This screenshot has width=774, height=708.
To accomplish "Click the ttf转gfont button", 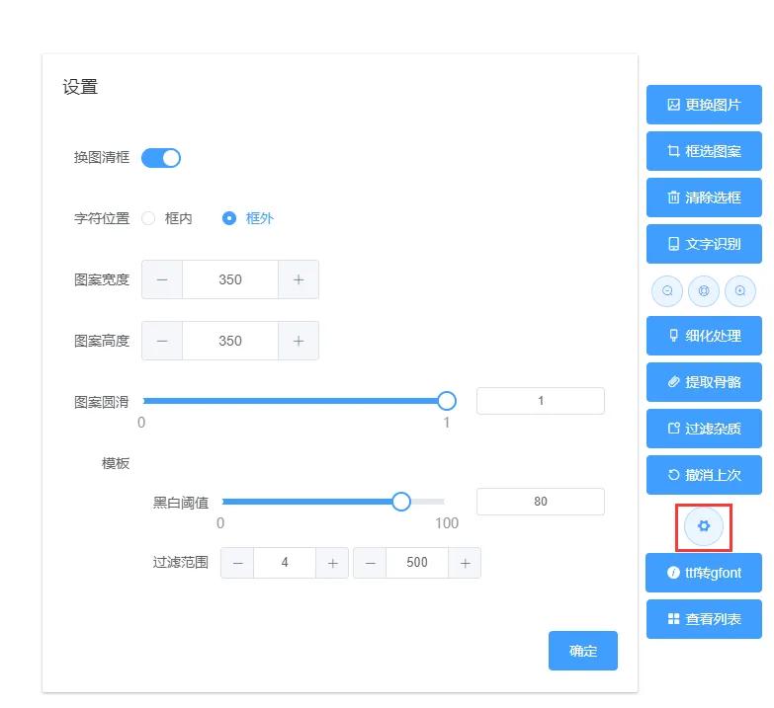I will click(x=704, y=573).
